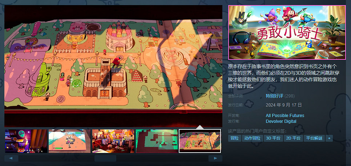Open the third thumbnail of the cluttered desk
The image size is (351, 166).
click(113, 141)
